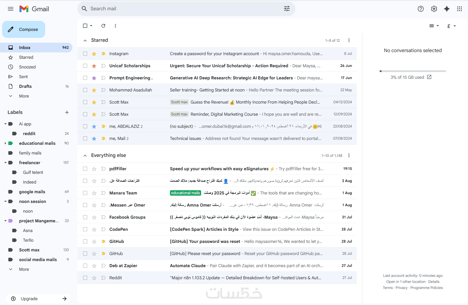Collapse the freelancer label tree
Viewport: 468px width, 305px height.
(5, 163)
